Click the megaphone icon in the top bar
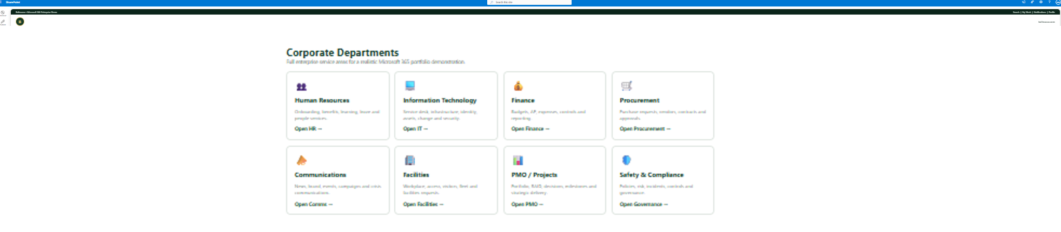This screenshot has width=1061, height=232. pyautogui.click(x=1024, y=2)
